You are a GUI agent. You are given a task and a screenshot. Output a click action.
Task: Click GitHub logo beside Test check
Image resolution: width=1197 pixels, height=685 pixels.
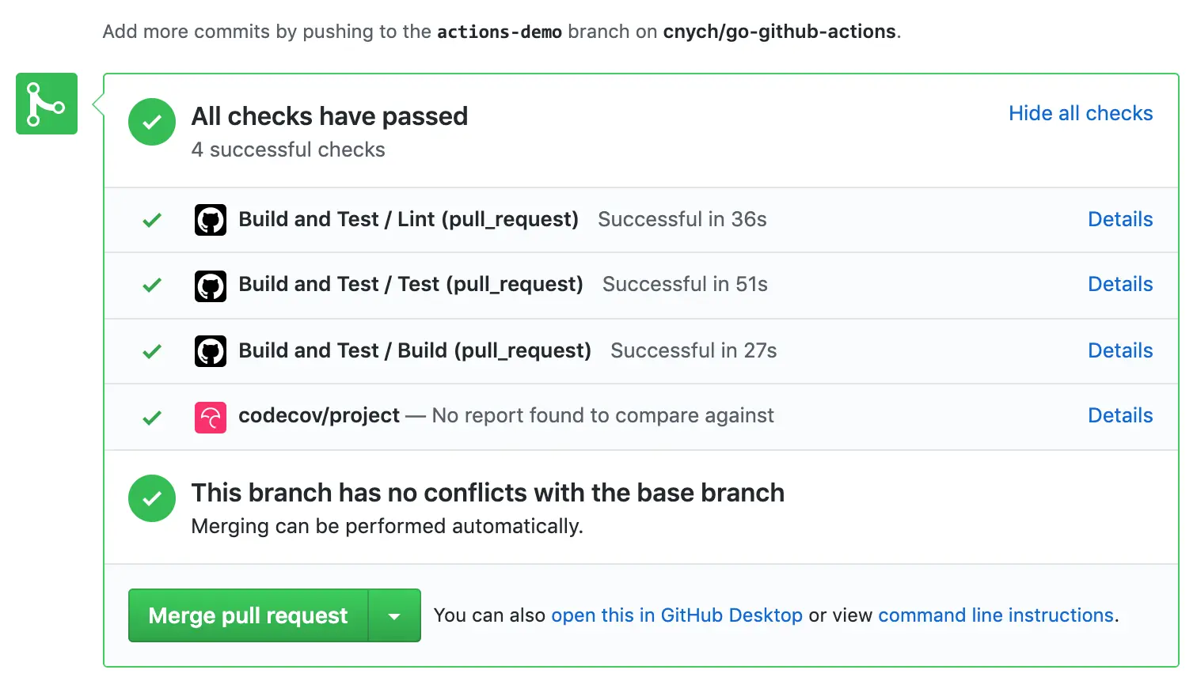point(211,286)
